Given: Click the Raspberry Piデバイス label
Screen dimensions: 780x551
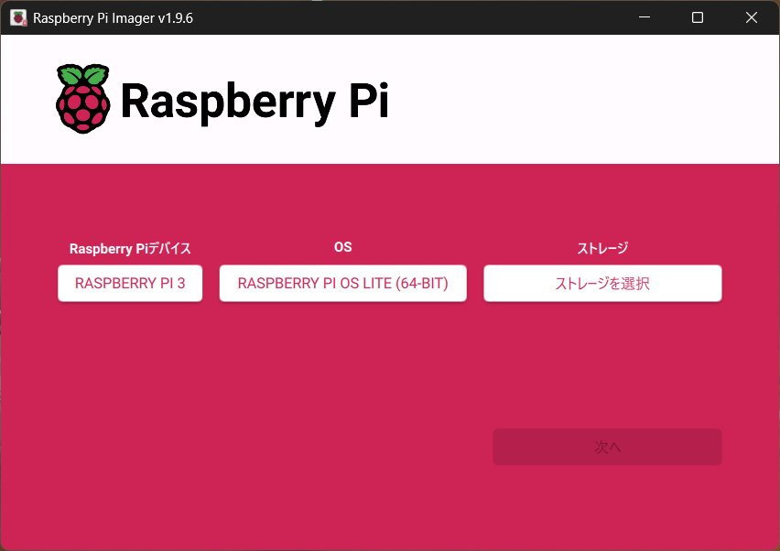Looking at the screenshot, I should [130, 249].
